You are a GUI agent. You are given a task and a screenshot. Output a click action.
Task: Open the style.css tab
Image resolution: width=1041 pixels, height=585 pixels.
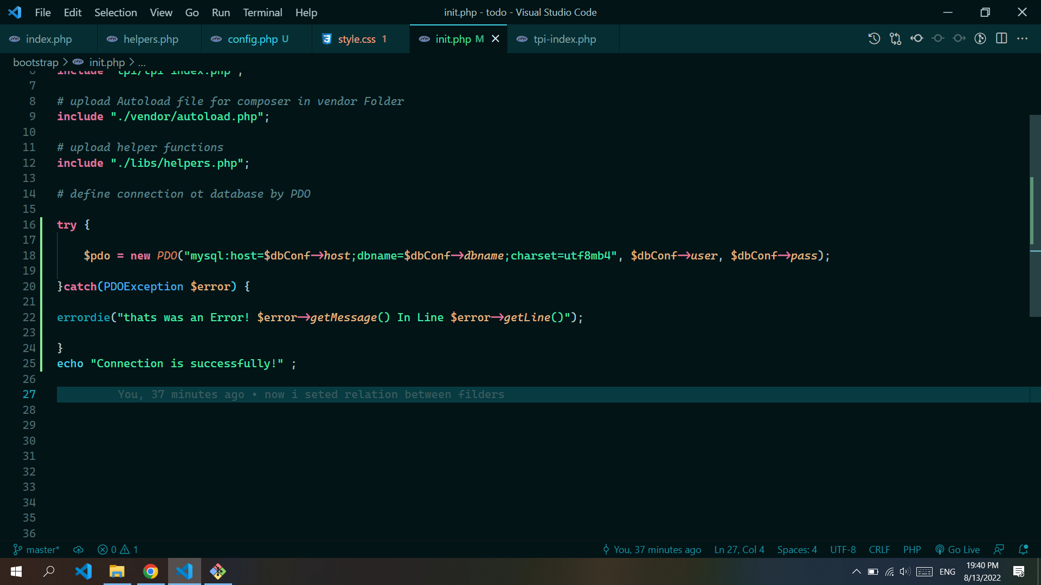click(x=362, y=39)
